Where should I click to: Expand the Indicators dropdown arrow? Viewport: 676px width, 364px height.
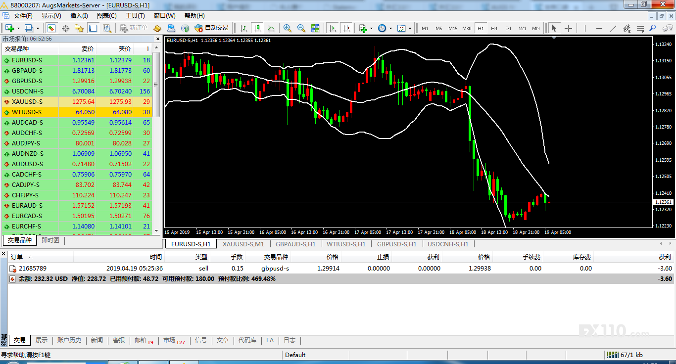click(x=371, y=28)
